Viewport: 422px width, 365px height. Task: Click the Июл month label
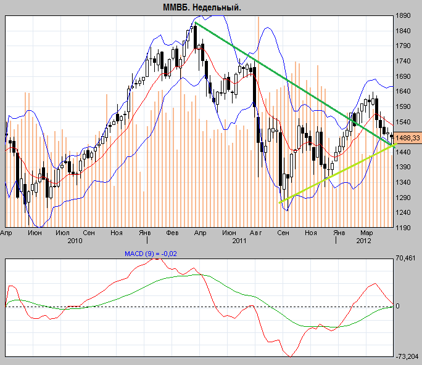tap(62, 233)
